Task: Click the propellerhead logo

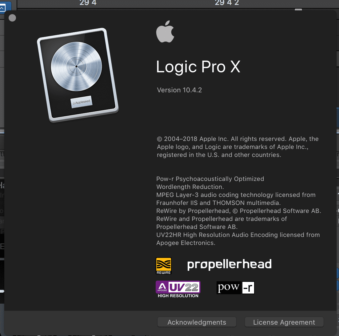Action: pyautogui.click(x=229, y=264)
